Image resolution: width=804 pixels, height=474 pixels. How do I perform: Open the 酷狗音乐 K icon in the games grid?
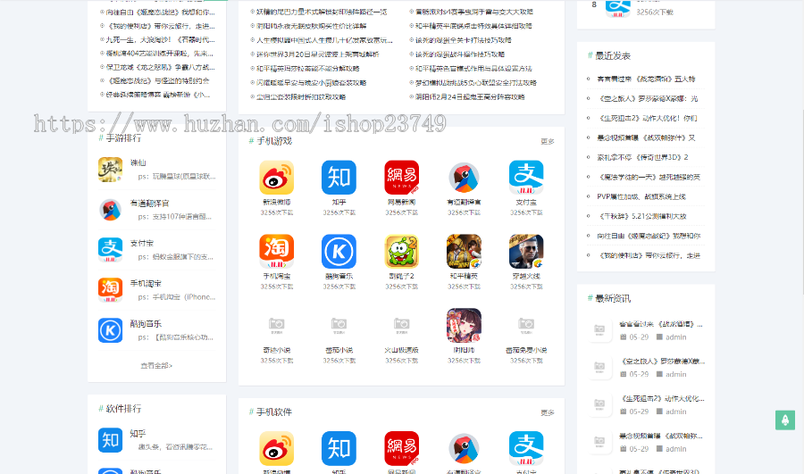pos(339,251)
